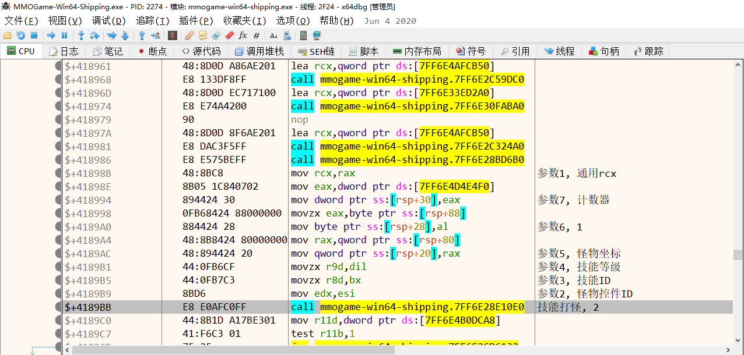Restart the debuggee with restart icon
The width and height of the screenshot is (744, 355).
coord(21,35)
